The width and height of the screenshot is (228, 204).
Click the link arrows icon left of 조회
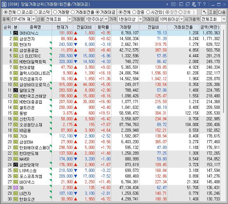pyautogui.click(x=205, y=12)
